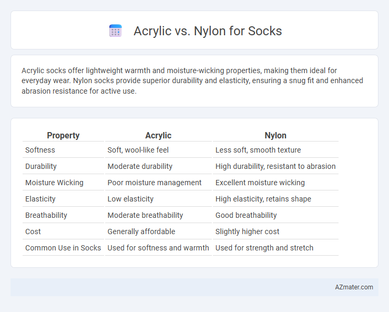Select the 'Acrylic' column header
The image size is (389, 312).
coord(158,136)
